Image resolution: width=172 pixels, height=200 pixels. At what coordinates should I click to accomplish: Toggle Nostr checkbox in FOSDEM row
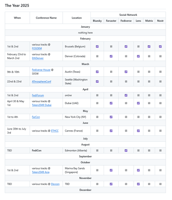160,46
